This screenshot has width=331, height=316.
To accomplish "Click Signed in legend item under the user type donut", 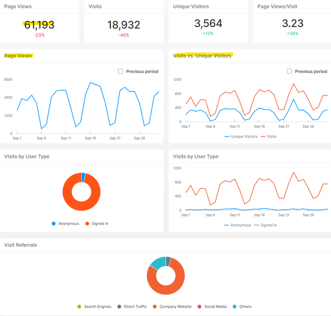I will pos(96,224).
